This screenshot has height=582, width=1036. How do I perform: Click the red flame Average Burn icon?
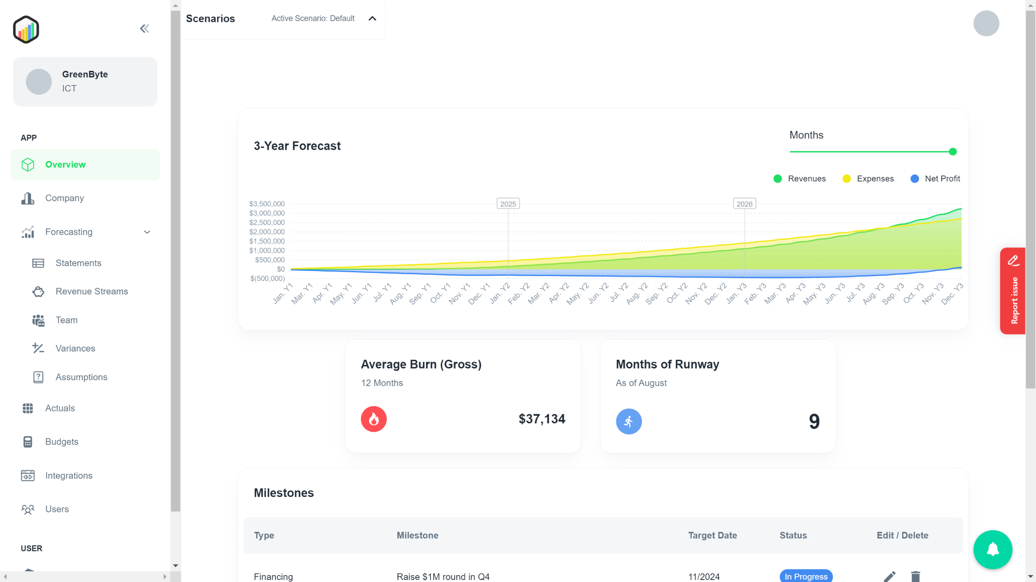[x=374, y=419]
